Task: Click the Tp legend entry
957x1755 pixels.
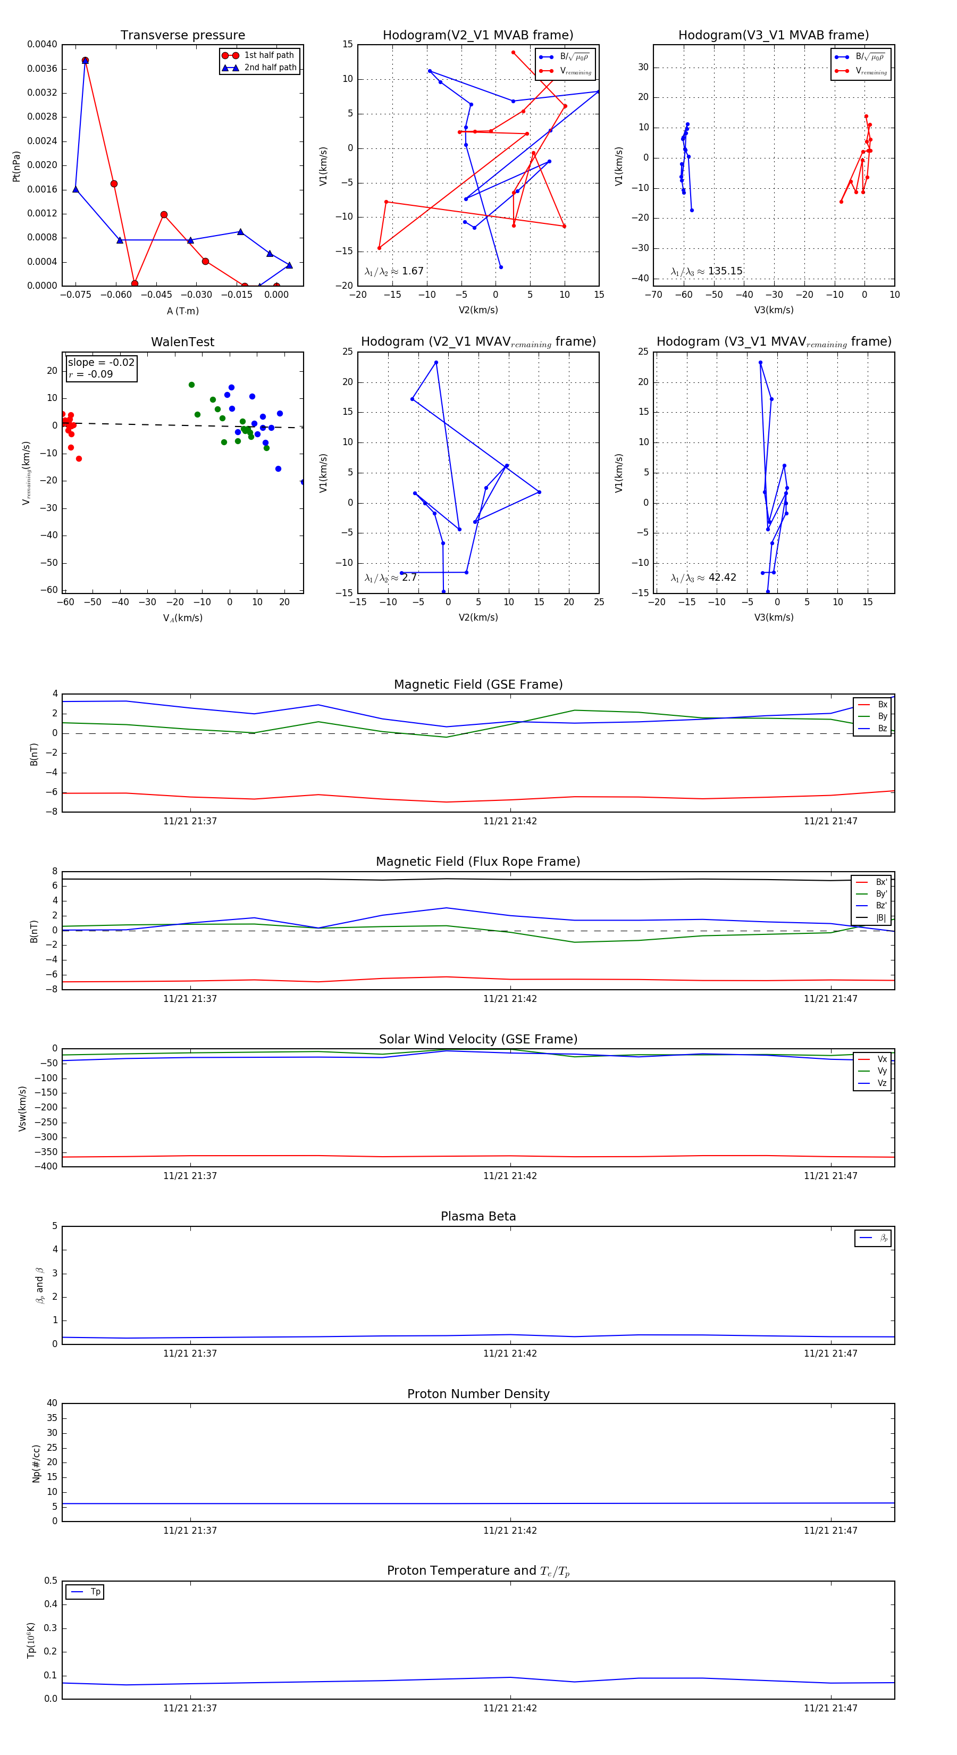Action: tap(85, 1592)
